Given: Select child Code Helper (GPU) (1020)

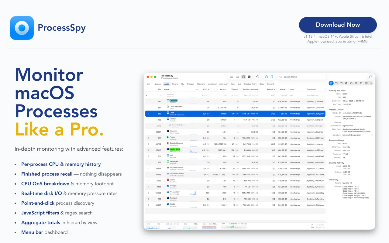Looking at the screenshot, I should pos(354,193).
